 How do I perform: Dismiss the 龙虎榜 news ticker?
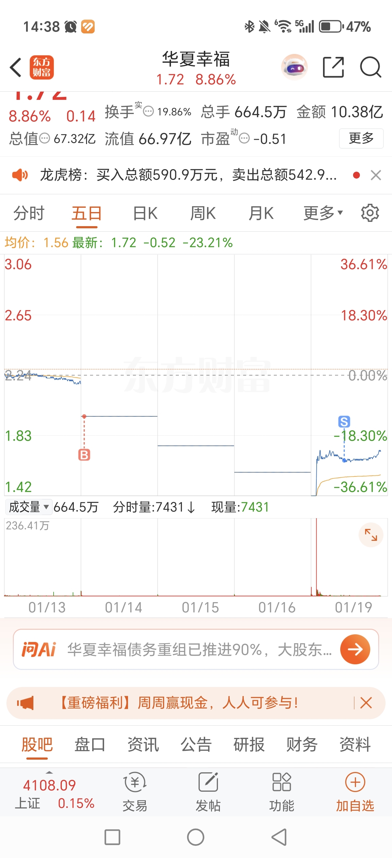click(376, 175)
